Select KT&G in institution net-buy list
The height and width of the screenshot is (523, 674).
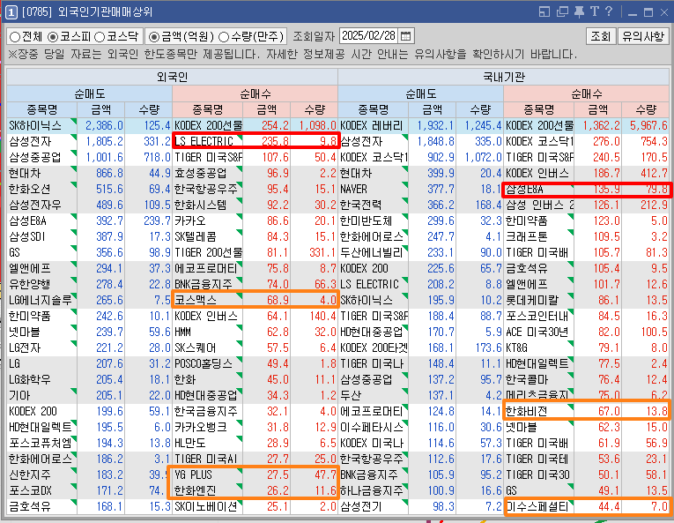pyautogui.click(x=516, y=347)
